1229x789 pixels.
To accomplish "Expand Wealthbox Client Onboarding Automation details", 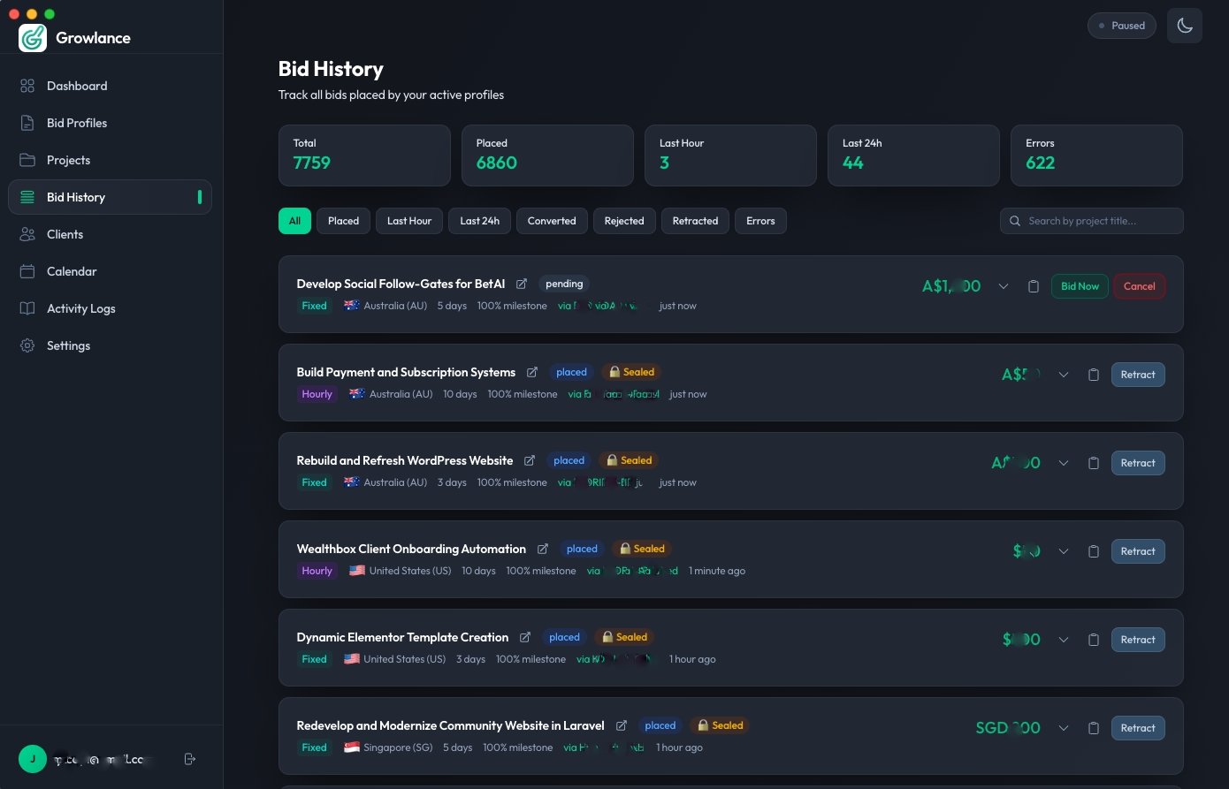I will (x=1064, y=551).
